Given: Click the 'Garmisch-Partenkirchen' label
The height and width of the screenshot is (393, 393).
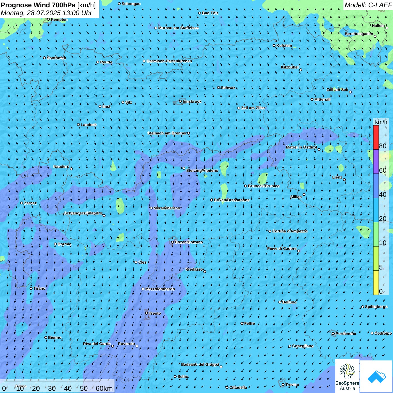Looking at the screenshot, I should point(169,61).
